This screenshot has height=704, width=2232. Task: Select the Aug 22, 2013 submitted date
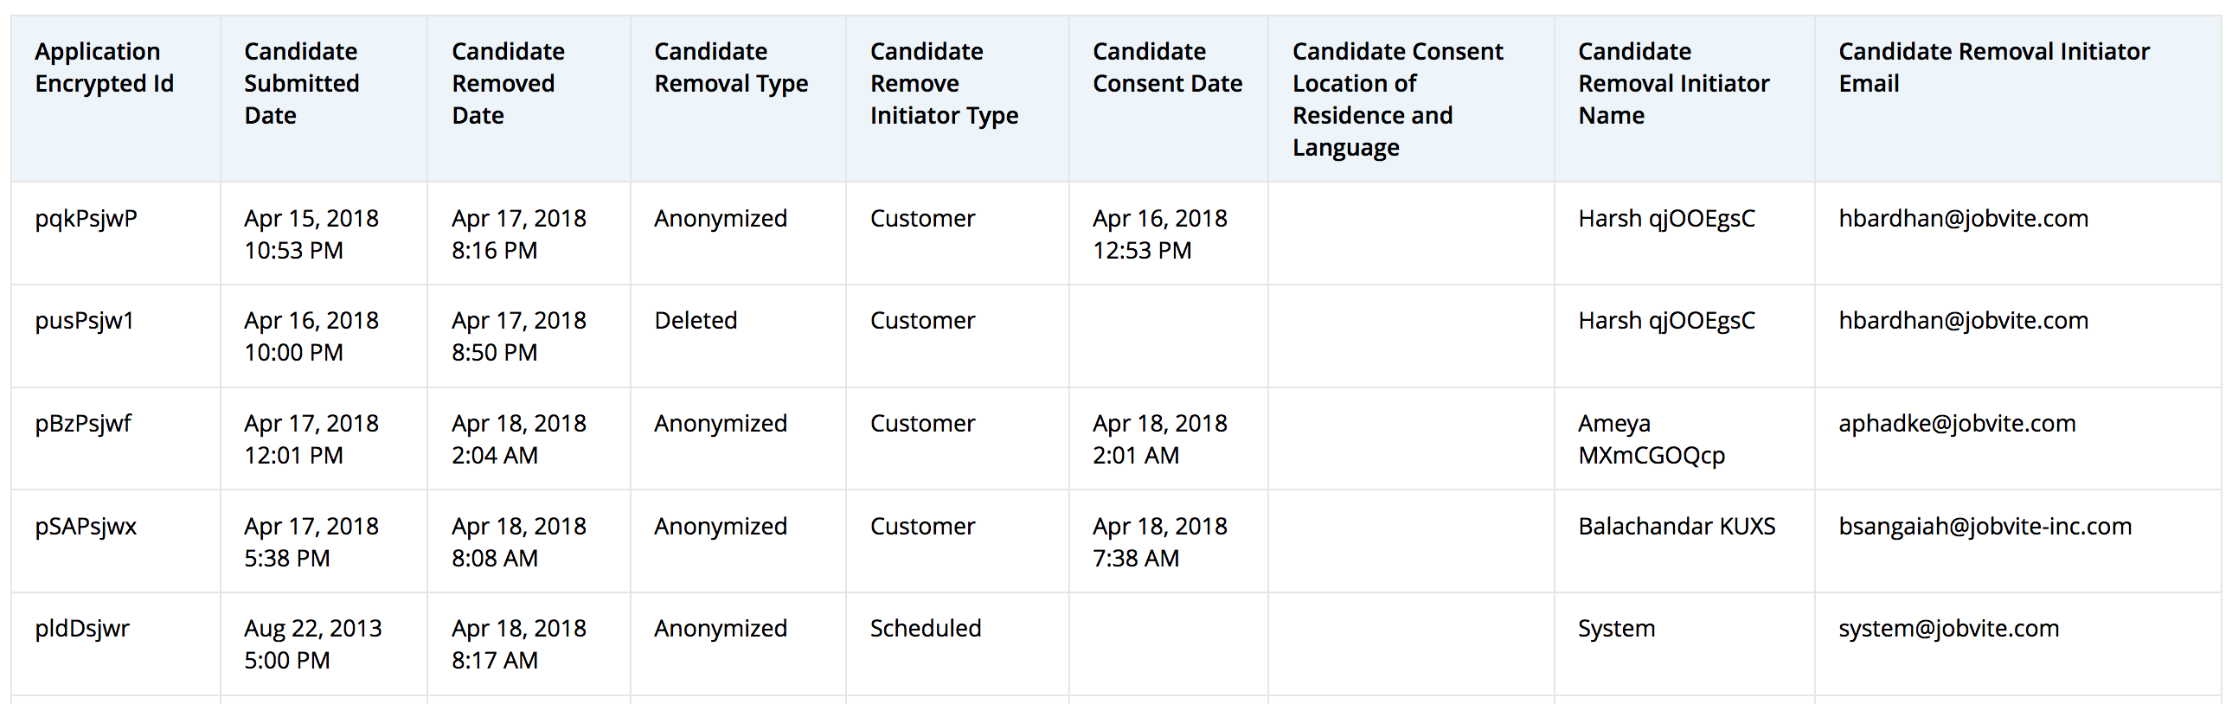tap(312, 628)
